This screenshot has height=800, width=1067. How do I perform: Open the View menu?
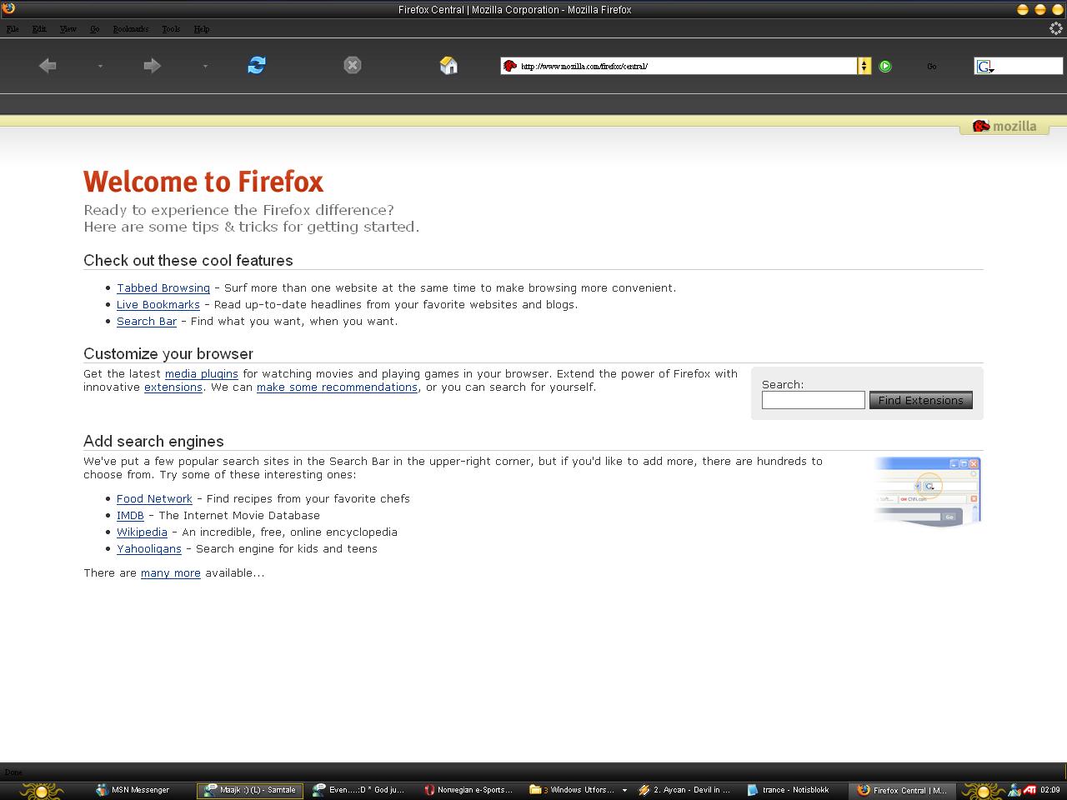pos(68,28)
